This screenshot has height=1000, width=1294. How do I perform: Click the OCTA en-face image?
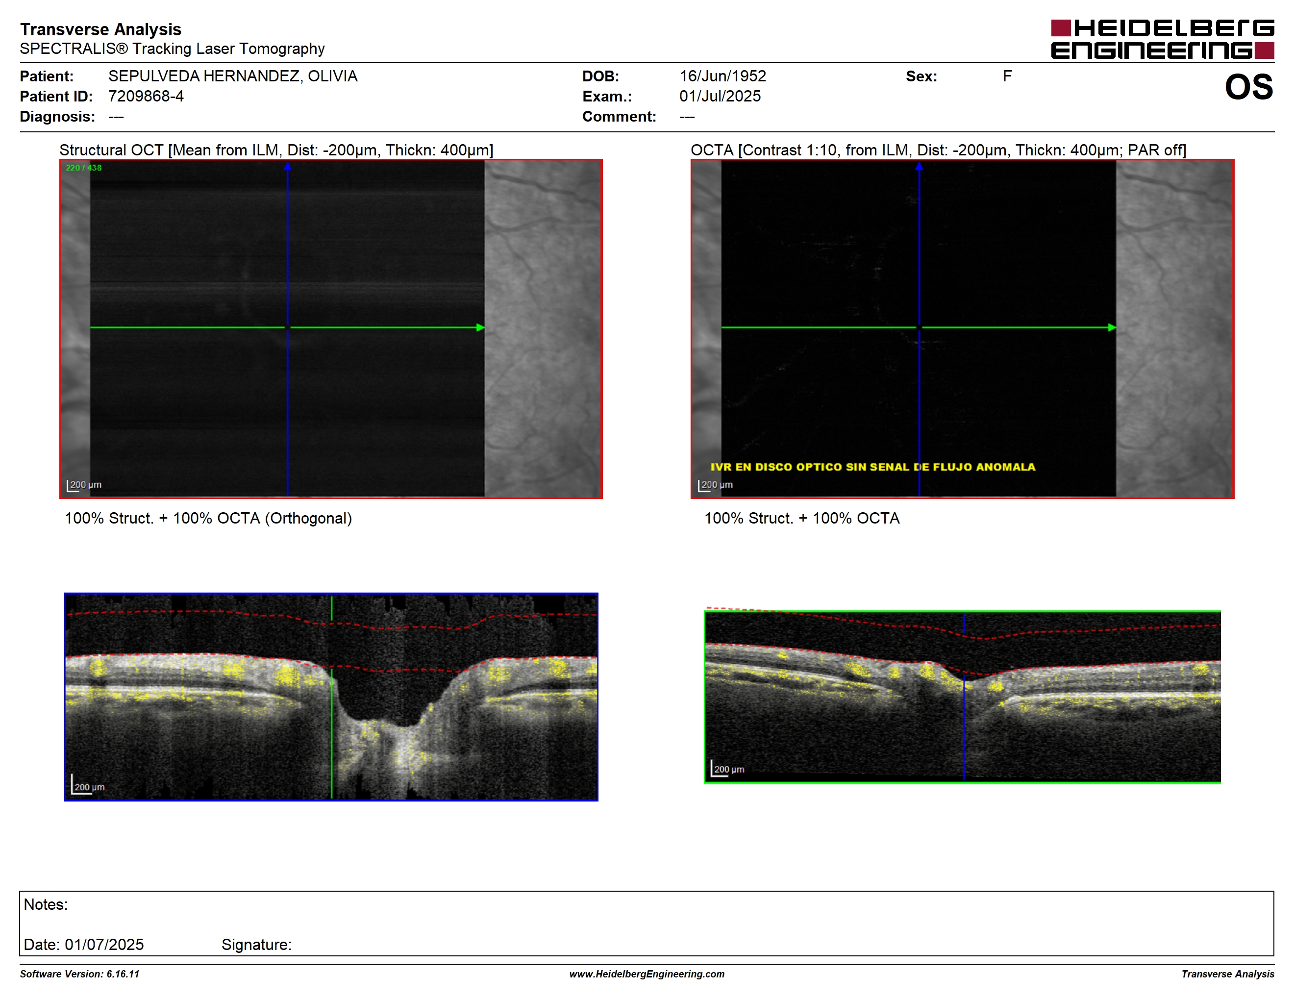tap(962, 329)
